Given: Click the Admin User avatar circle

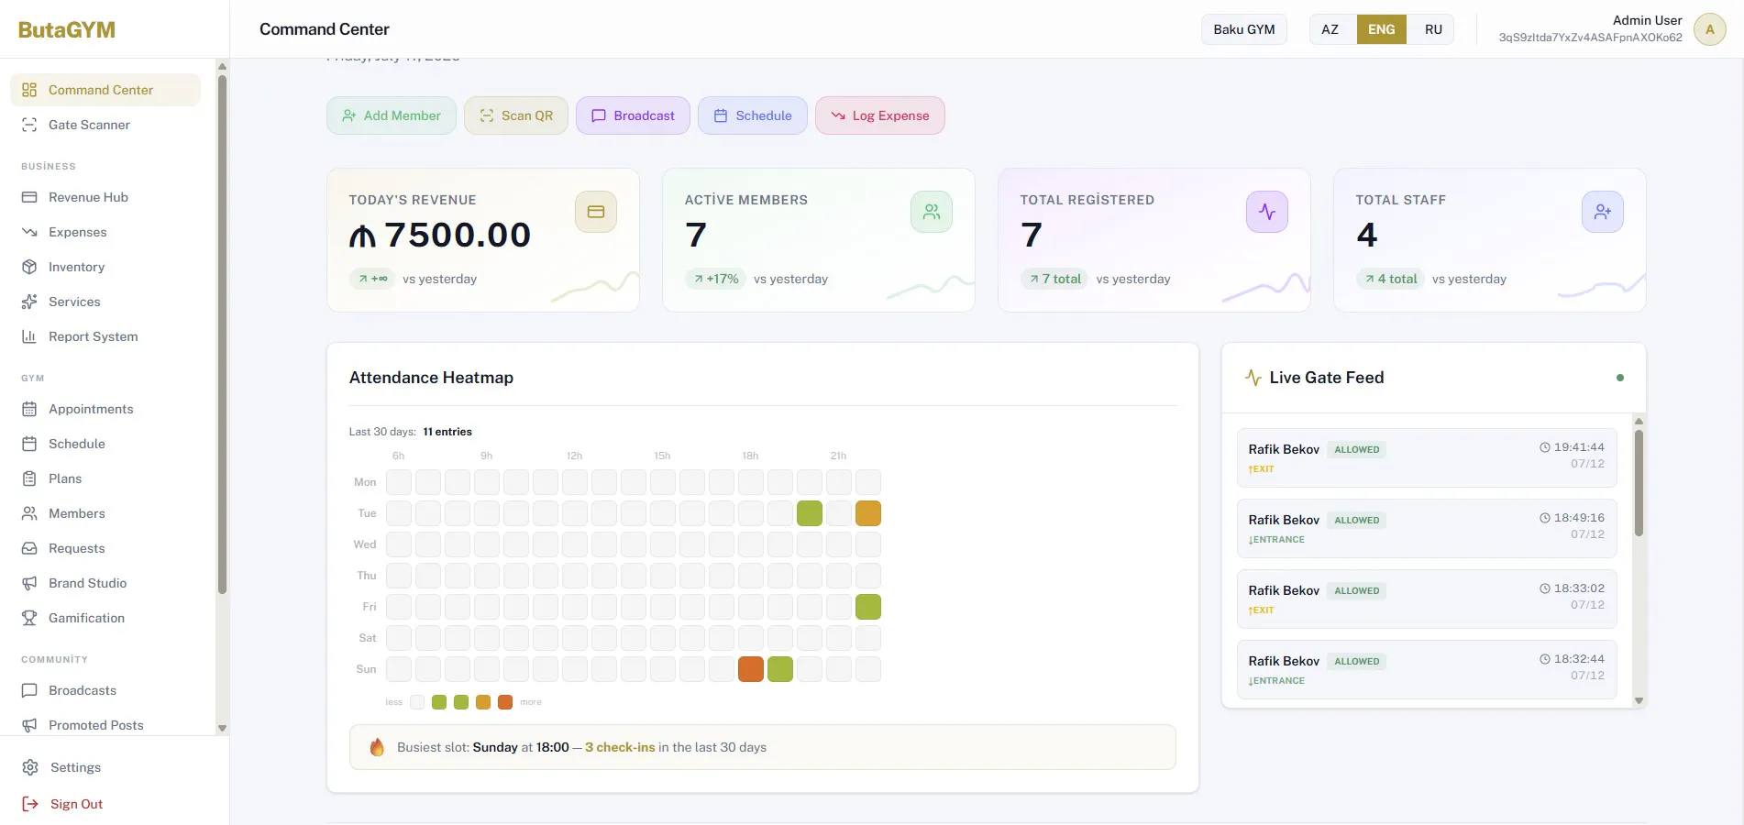Looking at the screenshot, I should point(1710,29).
